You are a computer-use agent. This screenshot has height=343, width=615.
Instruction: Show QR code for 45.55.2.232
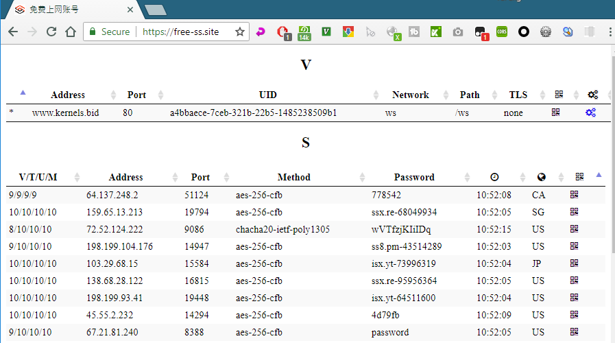click(575, 315)
